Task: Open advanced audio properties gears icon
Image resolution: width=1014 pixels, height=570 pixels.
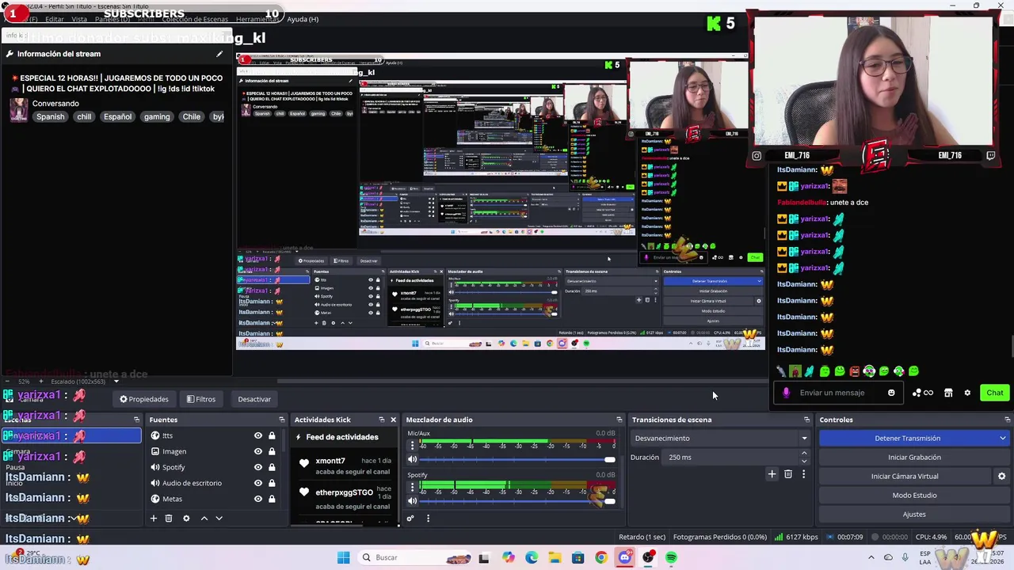Action: (410, 519)
